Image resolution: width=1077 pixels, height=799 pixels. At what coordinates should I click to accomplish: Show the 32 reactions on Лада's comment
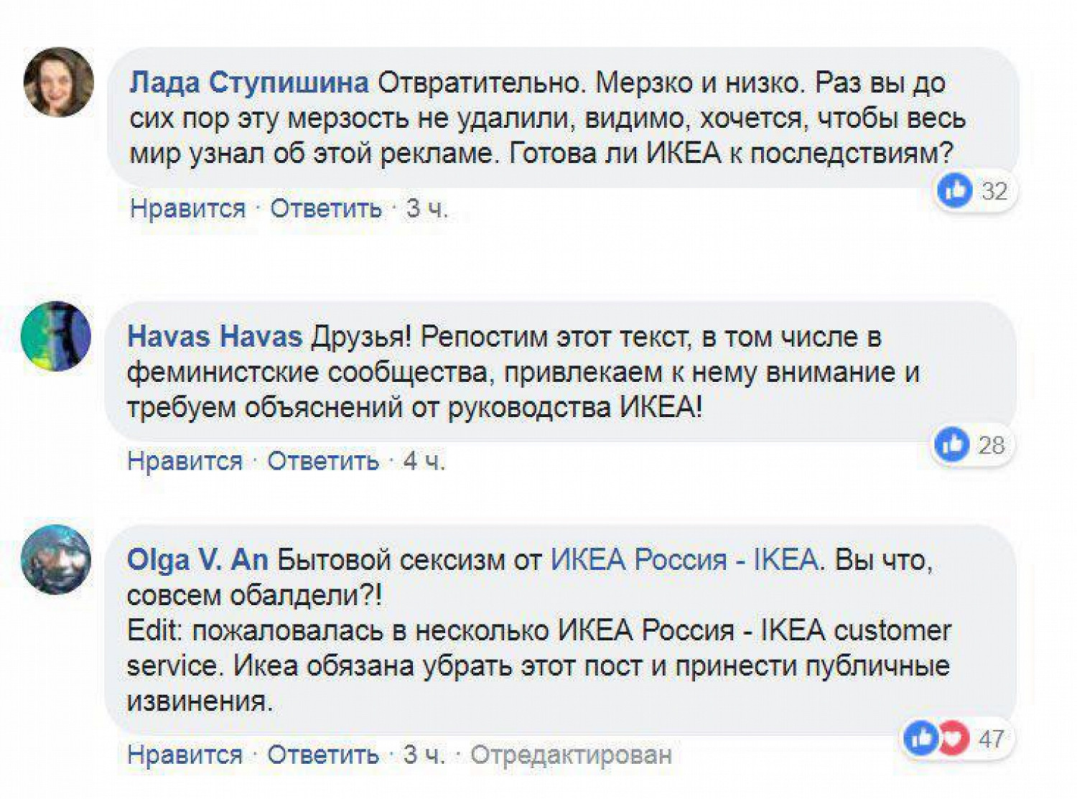(994, 191)
